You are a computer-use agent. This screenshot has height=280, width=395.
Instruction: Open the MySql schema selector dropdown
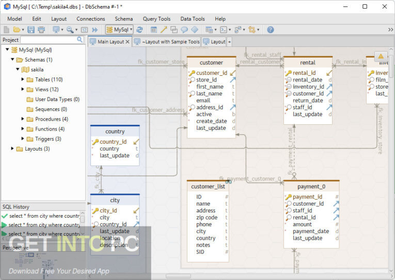[119, 30]
